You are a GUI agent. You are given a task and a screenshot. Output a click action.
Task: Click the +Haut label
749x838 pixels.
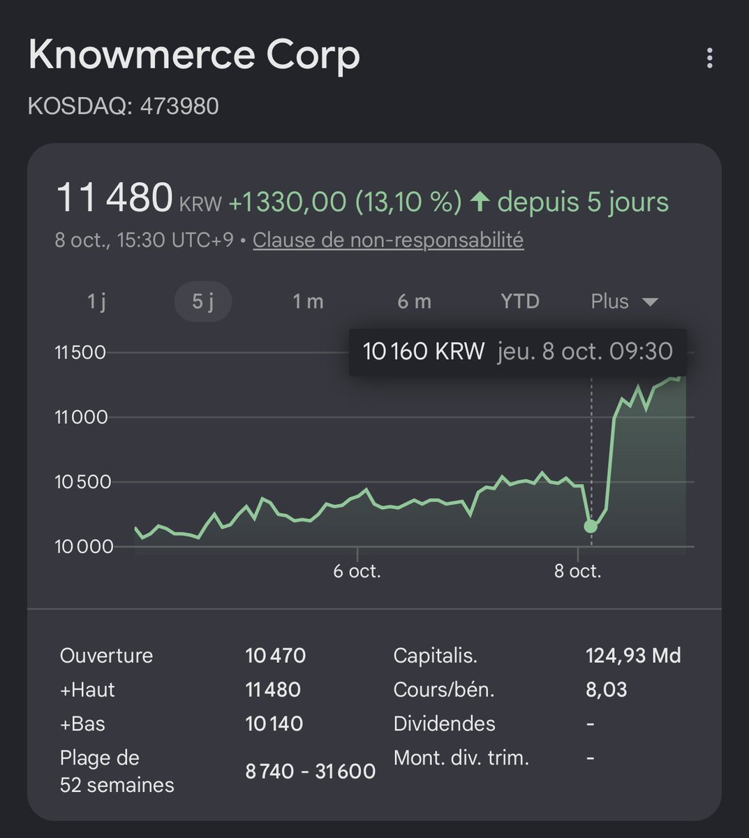tap(87, 690)
